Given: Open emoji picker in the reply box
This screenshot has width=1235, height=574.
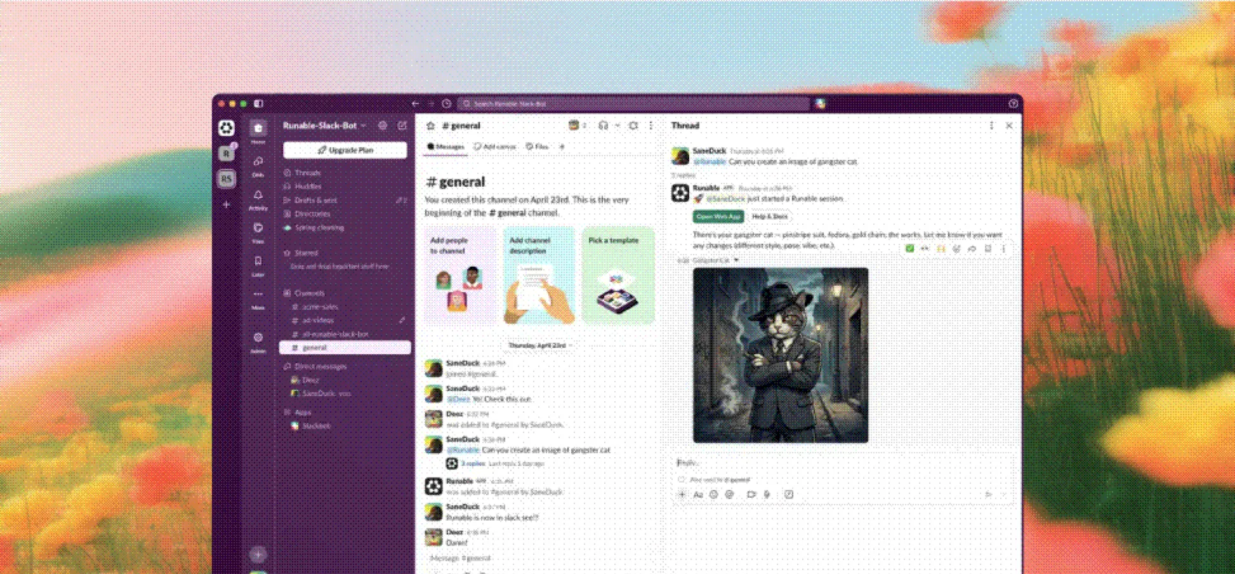Looking at the screenshot, I should pyautogui.click(x=713, y=494).
